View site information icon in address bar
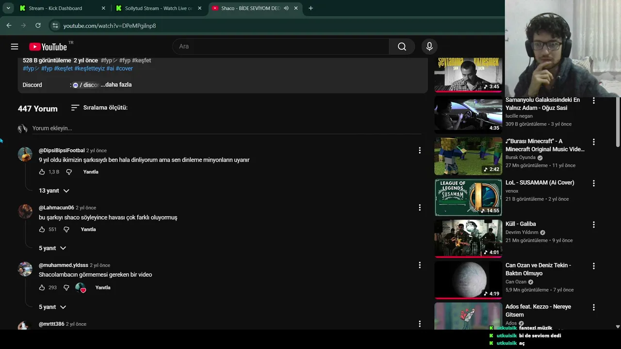 [55, 25]
